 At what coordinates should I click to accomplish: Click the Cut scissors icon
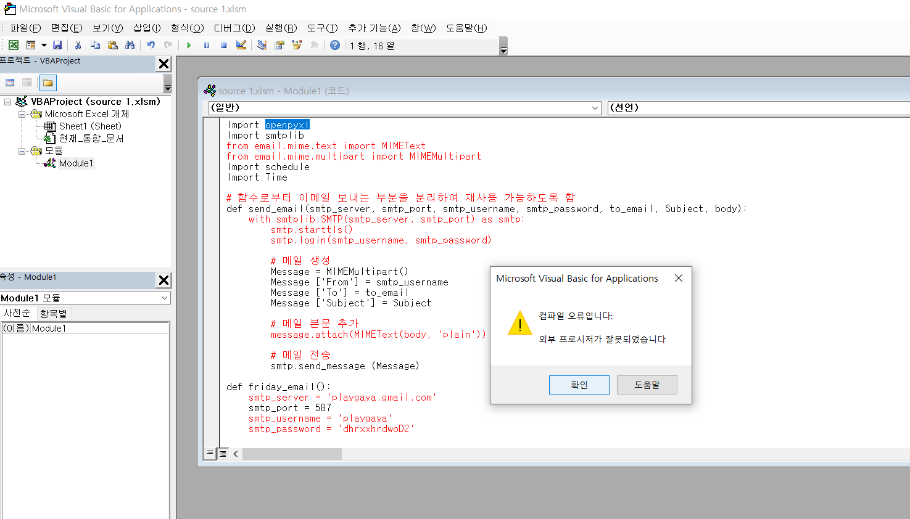click(x=78, y=45)
